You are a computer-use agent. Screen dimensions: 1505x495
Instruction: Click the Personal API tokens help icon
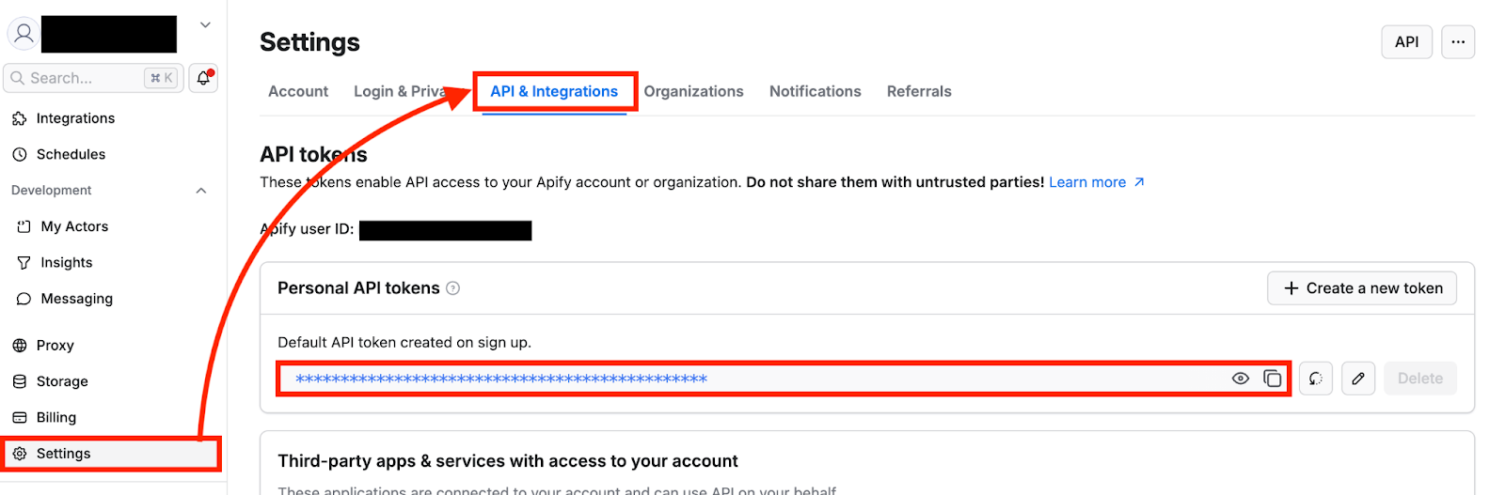click(452, 288)
